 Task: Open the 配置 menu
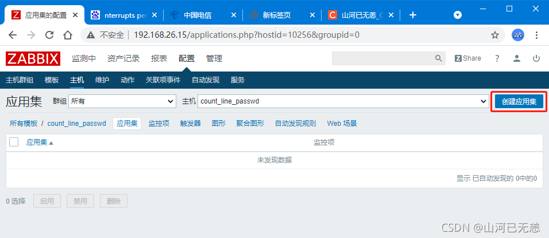pos(186,58)
